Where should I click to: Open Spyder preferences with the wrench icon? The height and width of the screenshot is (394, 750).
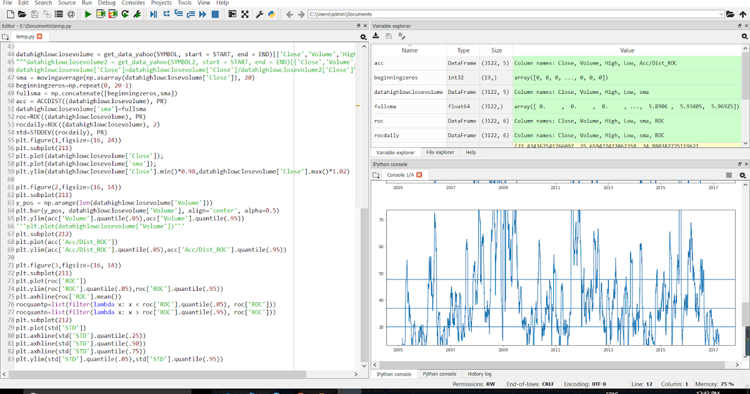[259, 14]
